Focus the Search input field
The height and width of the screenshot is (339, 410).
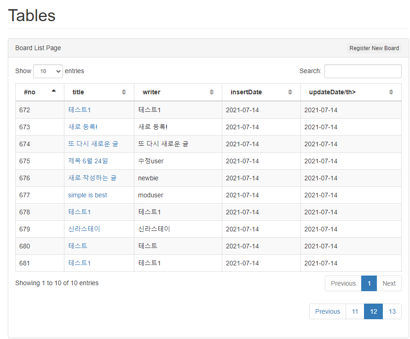[363, 71]
